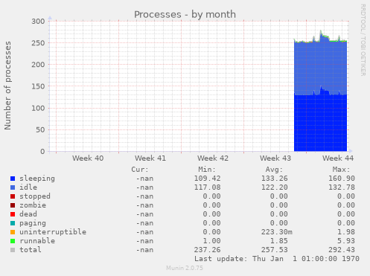The image size is (370, 276).
Task: Click the 'Week 44' x-axis label
Action: [x=338, y=158]
